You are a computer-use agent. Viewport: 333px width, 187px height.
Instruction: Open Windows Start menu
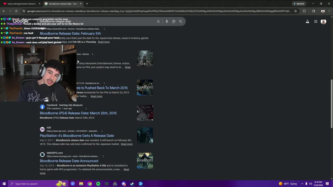coord(4,184)
